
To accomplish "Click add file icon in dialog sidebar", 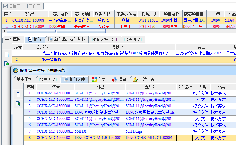I will tap(18, 104).
